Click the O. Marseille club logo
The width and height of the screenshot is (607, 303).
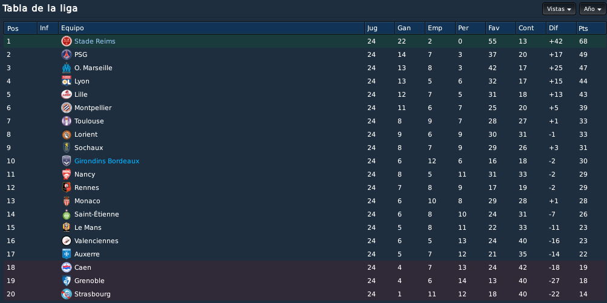(67, 68)
